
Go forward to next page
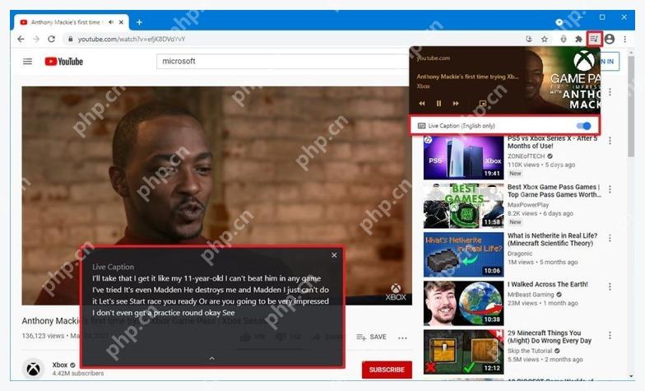coord(36,40)
